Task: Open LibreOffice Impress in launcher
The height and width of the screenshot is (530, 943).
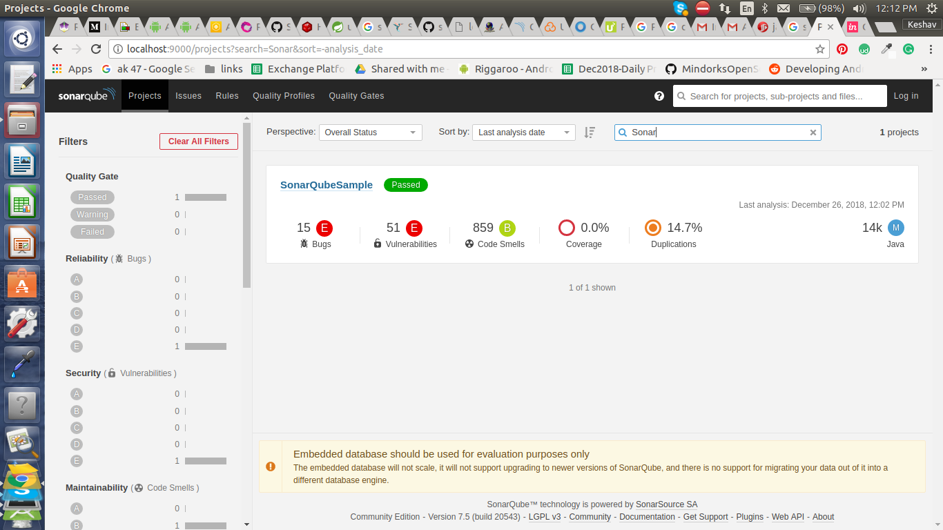Action: click(22, 243)
